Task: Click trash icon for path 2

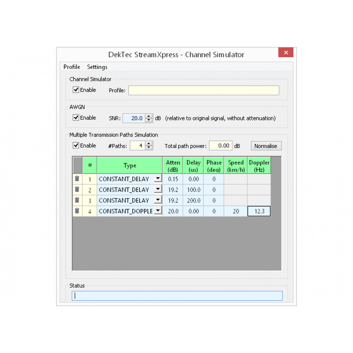Action: [77, 190]
